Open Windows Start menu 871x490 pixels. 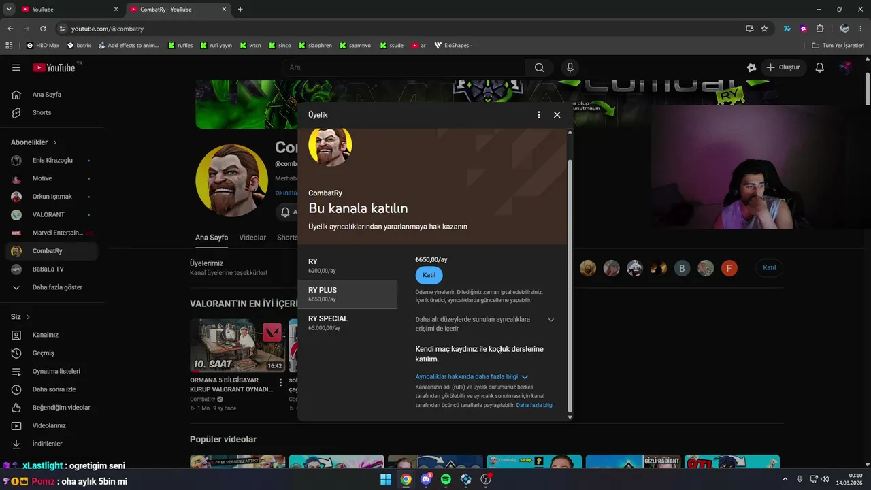(x=386, y=479)
